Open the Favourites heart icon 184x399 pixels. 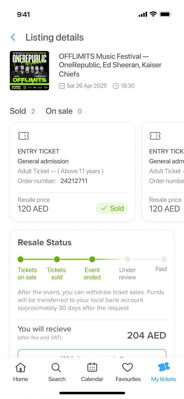pyautogui.click(x=127, y=367)
